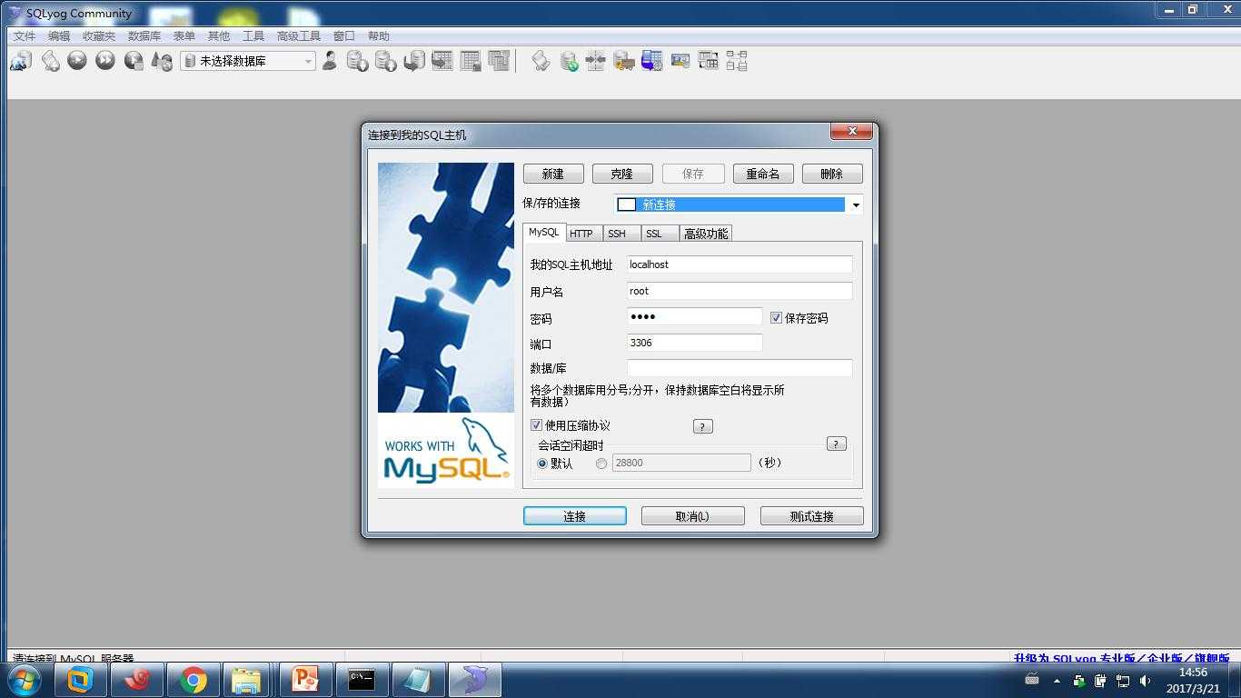Click the 重命名 button
Image resolution: width=1241 pixels, height=698 pixels.
point(763,174)
